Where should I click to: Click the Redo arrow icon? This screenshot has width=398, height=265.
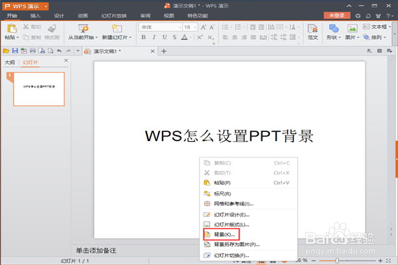pyautogui.click(x=68, y=51)
